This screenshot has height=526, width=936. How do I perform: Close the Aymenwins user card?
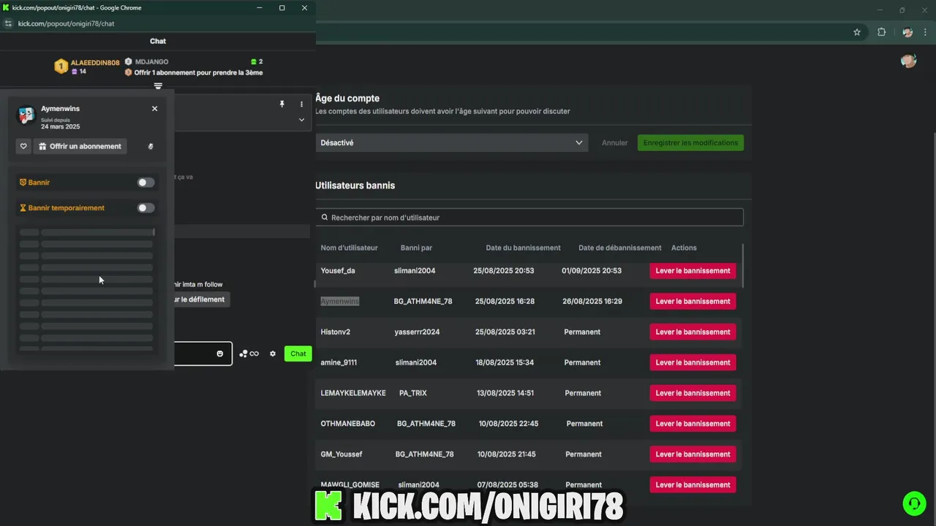pos(154,108)
